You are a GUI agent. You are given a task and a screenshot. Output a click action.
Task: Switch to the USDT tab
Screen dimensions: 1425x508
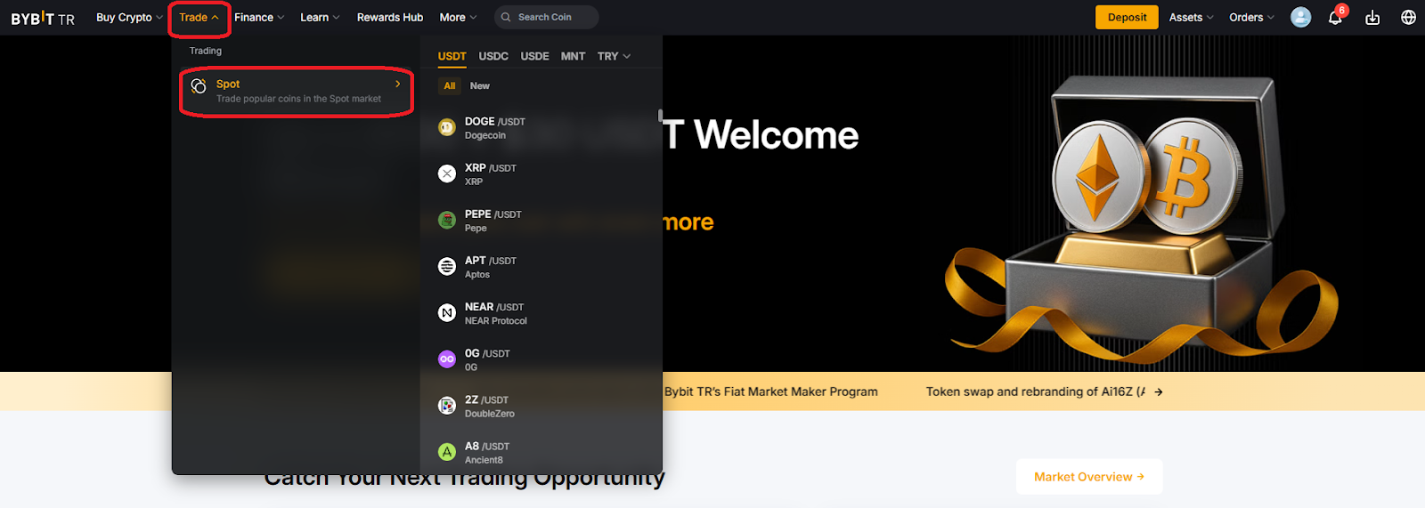click(452, 56)
